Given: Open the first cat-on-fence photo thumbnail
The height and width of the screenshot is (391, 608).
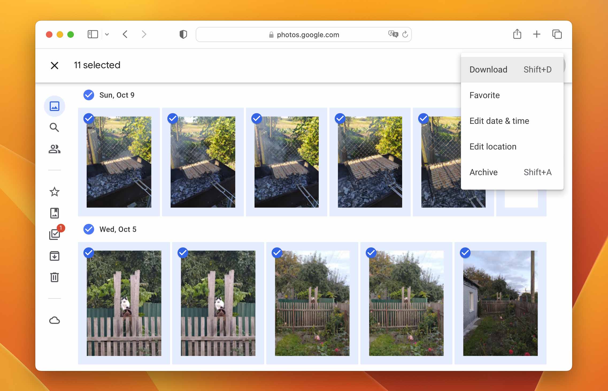Looking at the screenshot, I should [x=124, y=303].
